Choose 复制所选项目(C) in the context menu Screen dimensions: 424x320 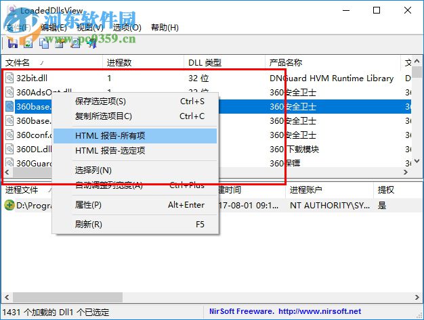pos(135,116)
